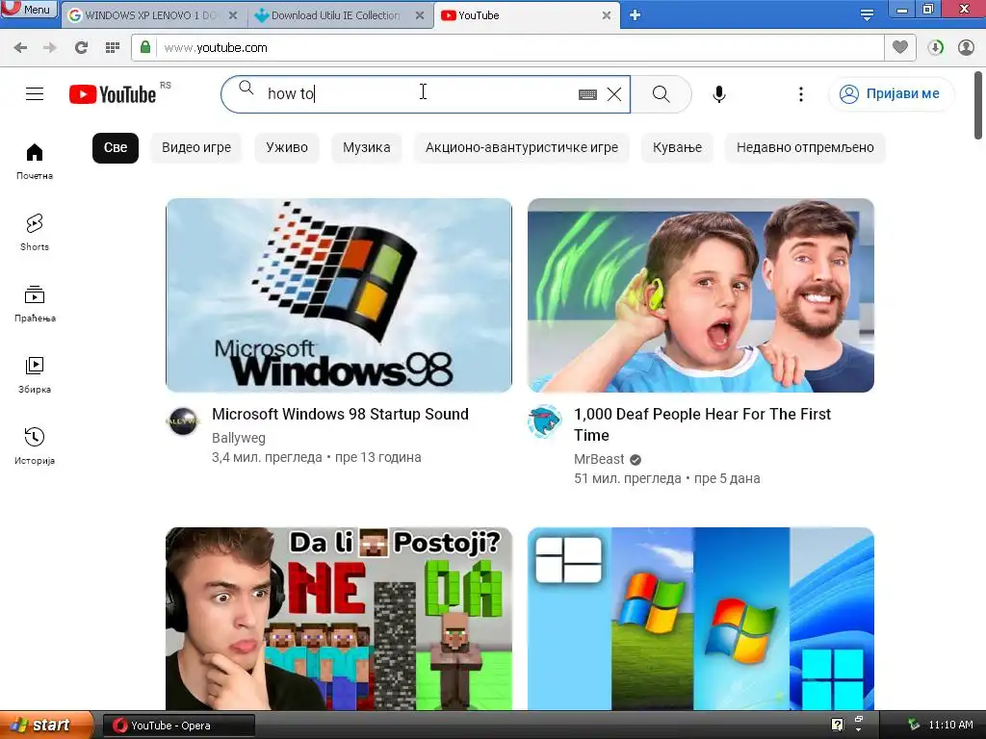Click the network connection tray icon
Screen dimensions: 986x739
click(x=915, y=725)
